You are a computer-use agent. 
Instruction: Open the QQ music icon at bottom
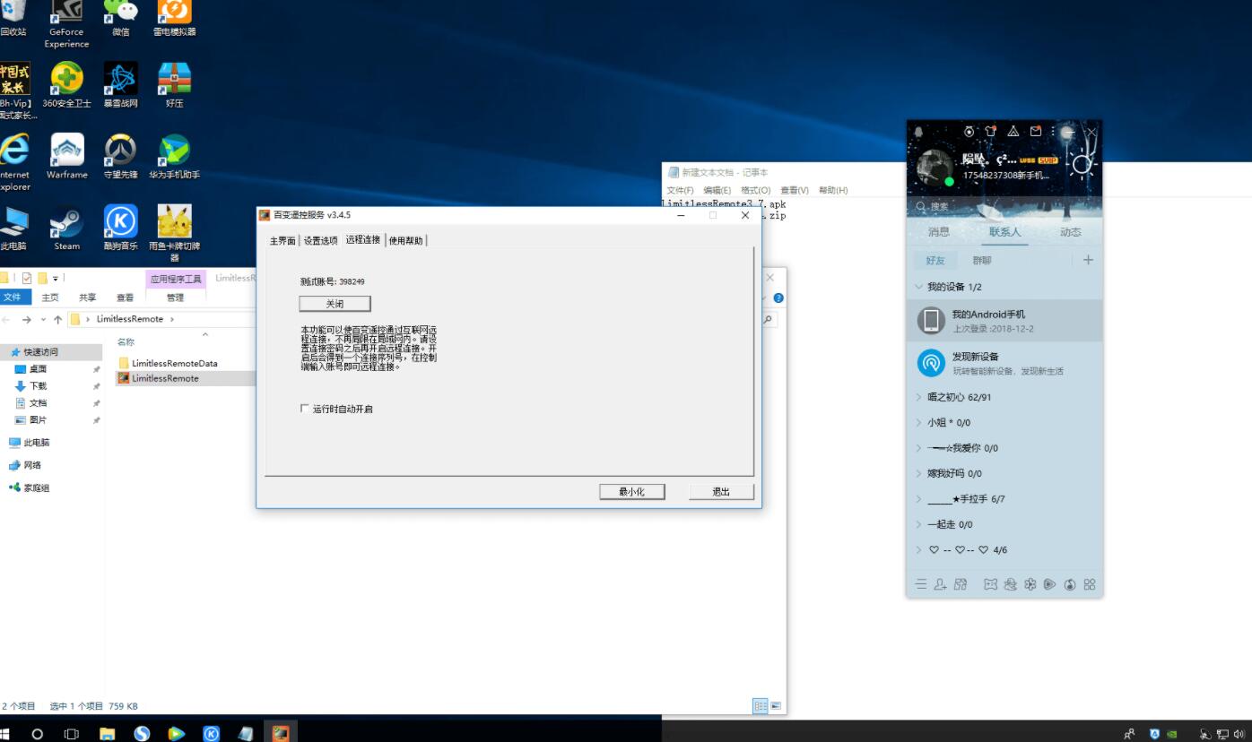pyautogui.click(x=1070, y=584)
